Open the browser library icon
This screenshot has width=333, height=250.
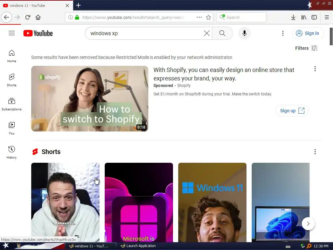pos(304,18)
